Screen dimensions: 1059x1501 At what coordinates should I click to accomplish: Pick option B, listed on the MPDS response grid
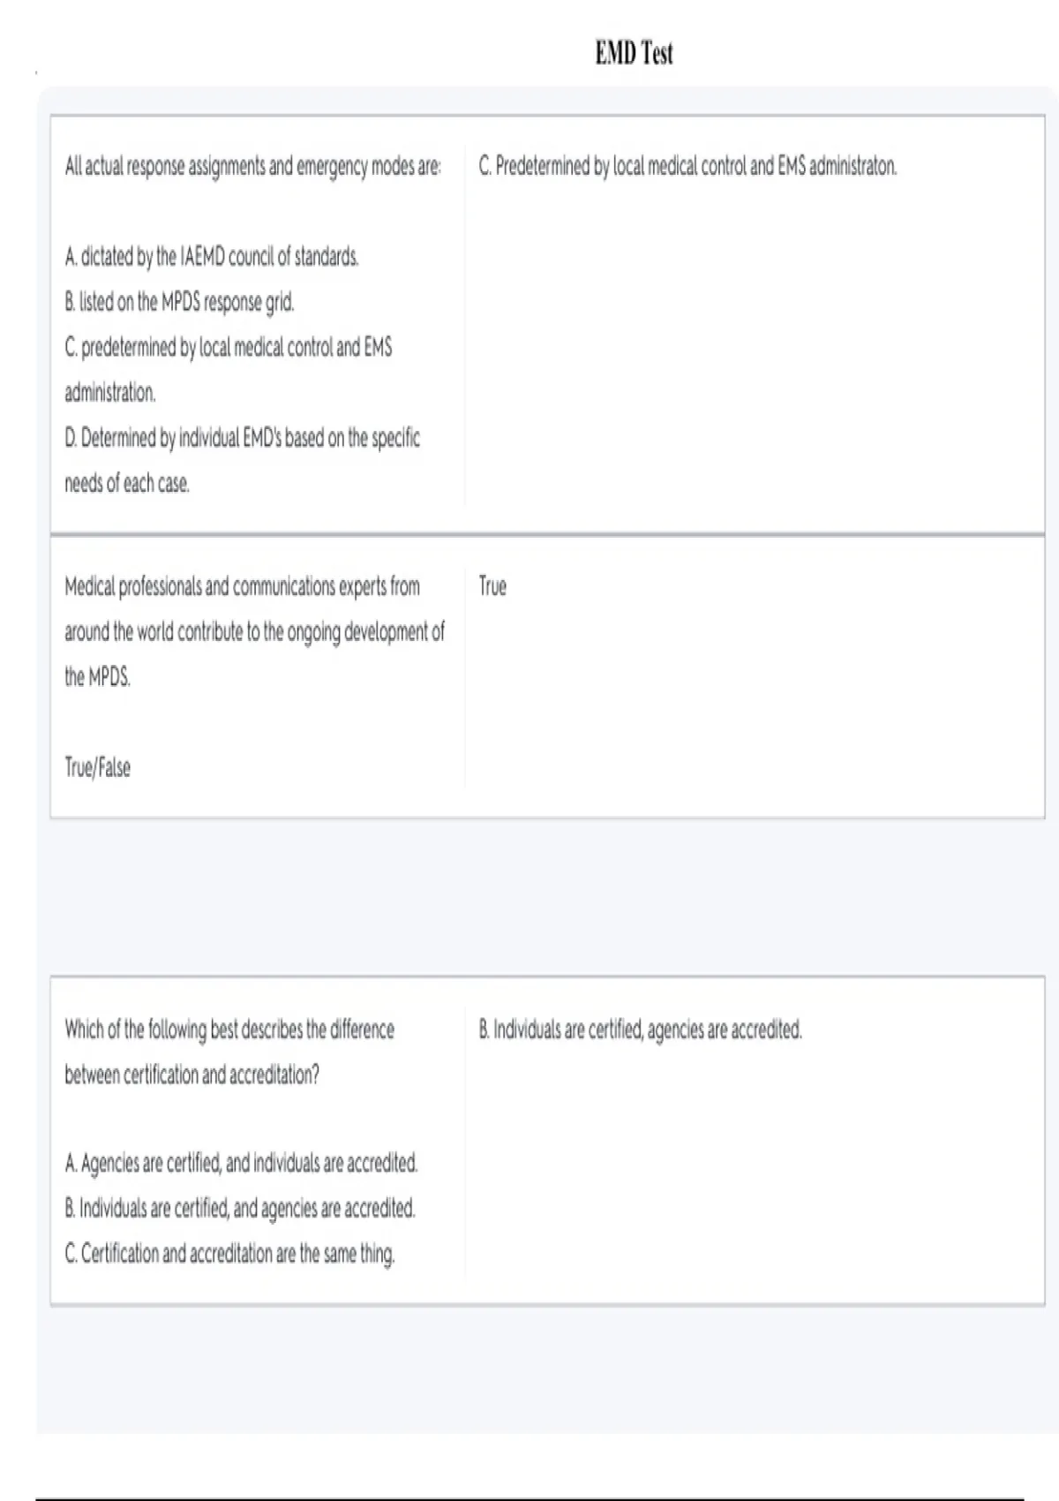[x=179, y=302]
